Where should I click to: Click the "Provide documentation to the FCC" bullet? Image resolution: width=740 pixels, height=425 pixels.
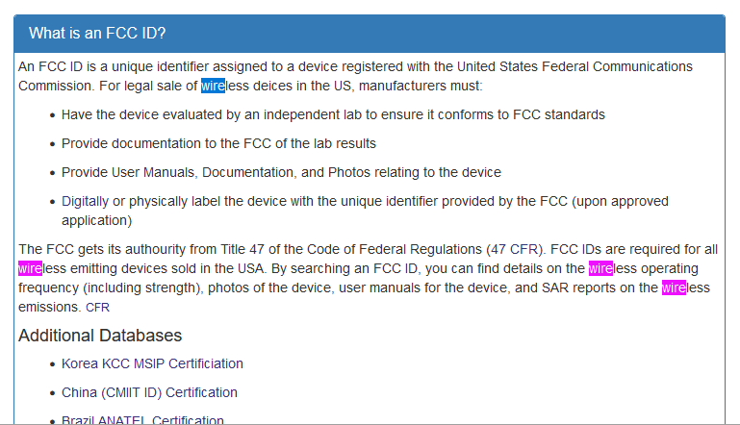[x=218, y=143]
